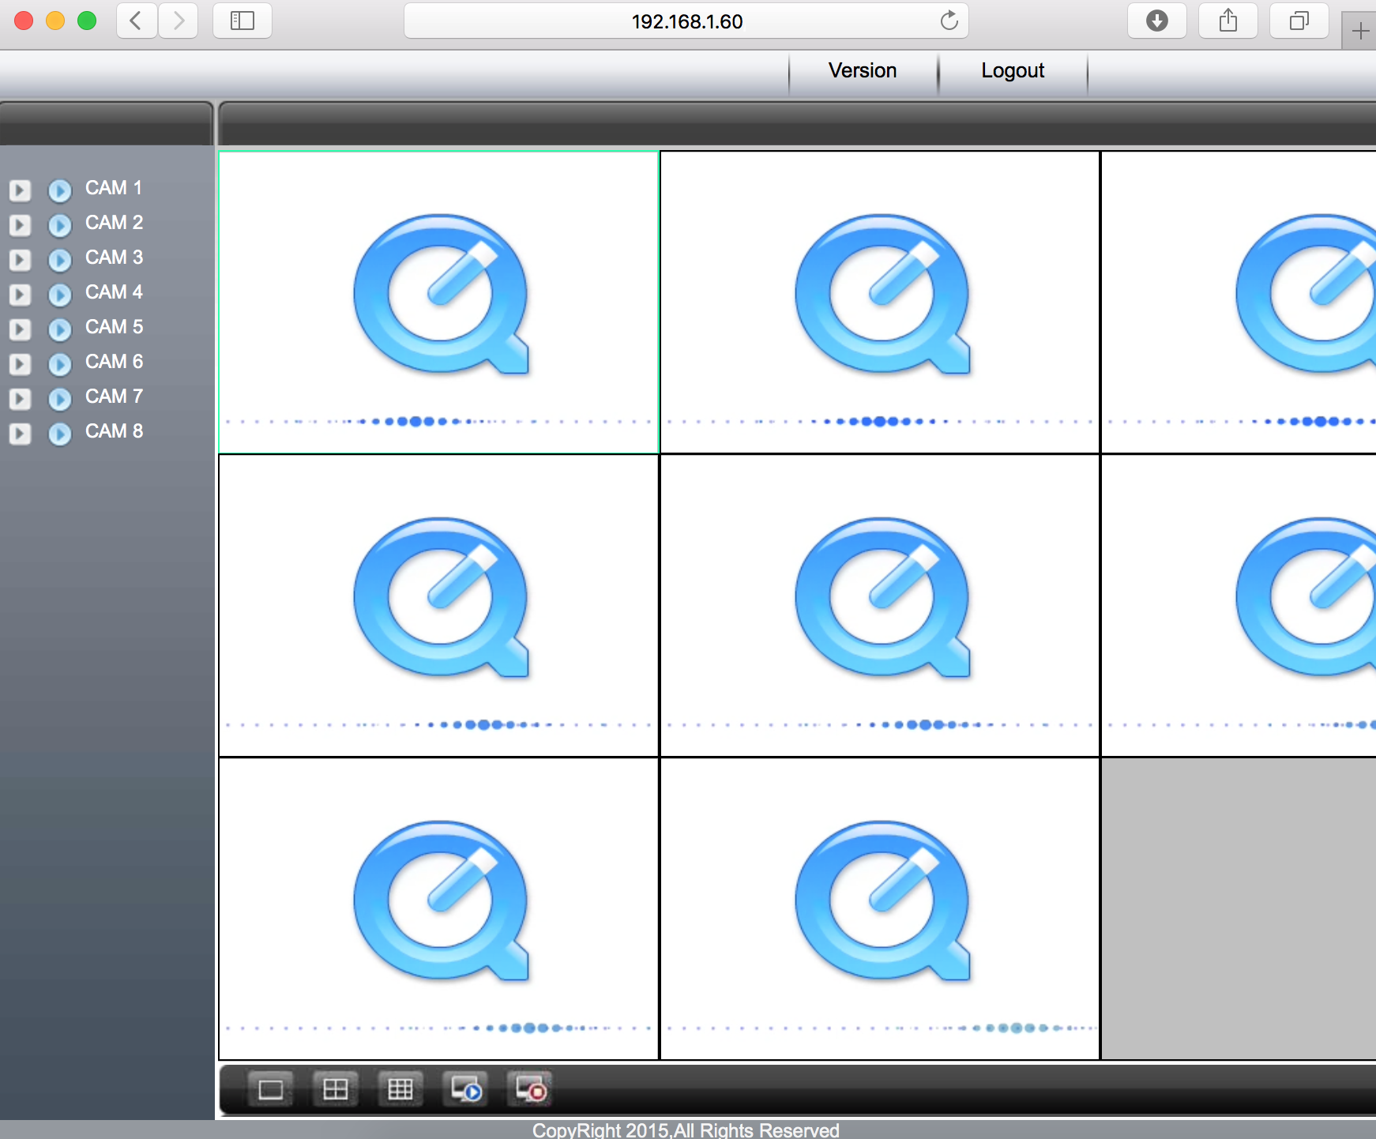The image size is (1376, 1139).
Task: Show Safari downloads
Action: coord(1157,21)
